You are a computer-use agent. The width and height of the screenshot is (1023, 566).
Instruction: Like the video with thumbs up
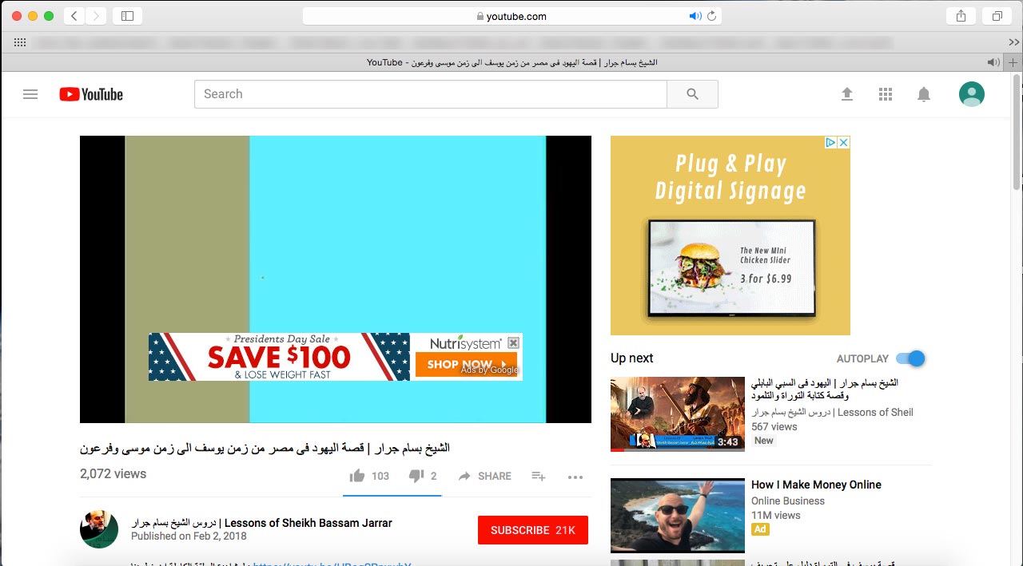click(x=357, y=476)
